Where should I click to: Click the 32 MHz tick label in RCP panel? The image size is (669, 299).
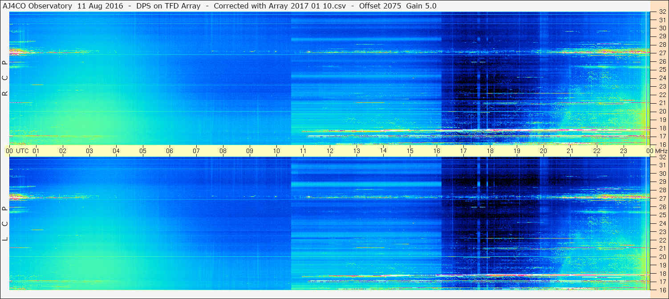(x=662, y=12)
